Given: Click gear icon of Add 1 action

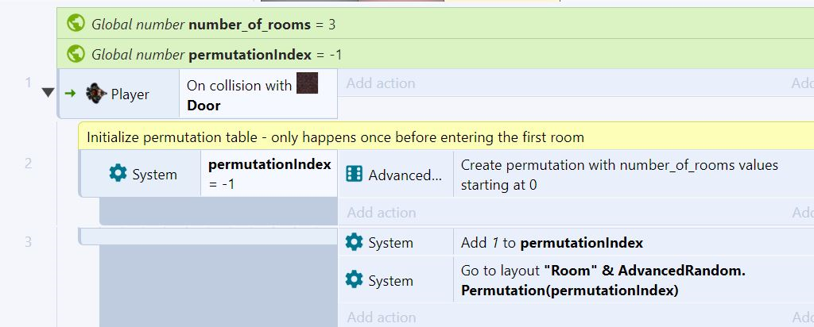Looking at the screenshot, I should pyautogui.click(x=354, y=242).
